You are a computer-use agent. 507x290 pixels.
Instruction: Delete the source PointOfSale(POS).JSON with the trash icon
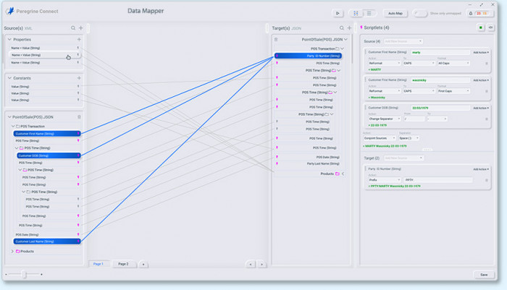(x=79, y=117)
